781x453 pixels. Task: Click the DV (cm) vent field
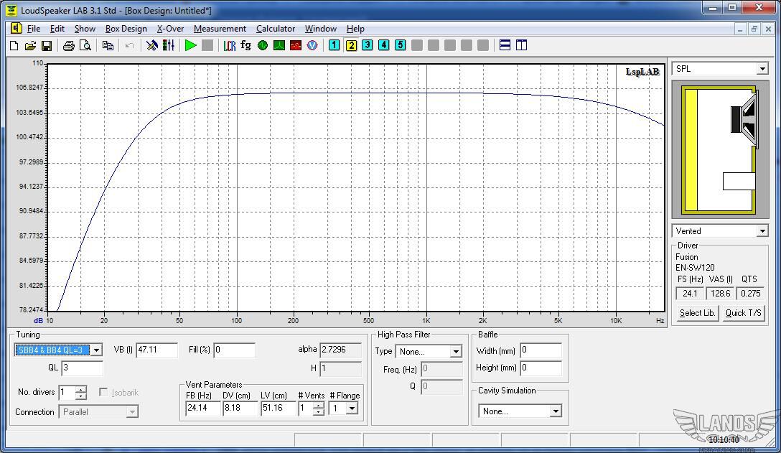pos(240,408)
